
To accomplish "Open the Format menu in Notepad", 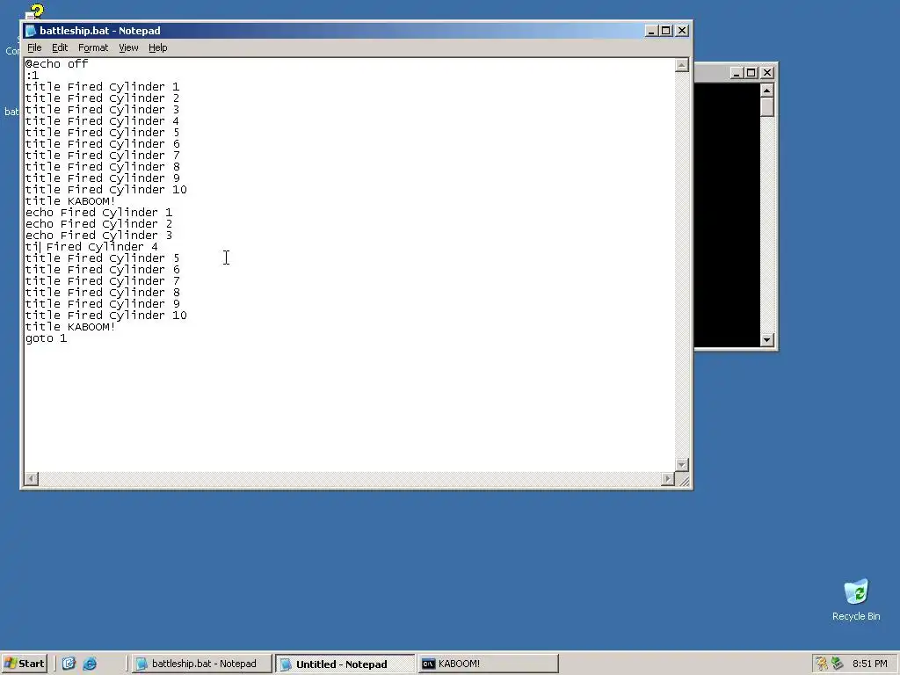I will 93,47.
